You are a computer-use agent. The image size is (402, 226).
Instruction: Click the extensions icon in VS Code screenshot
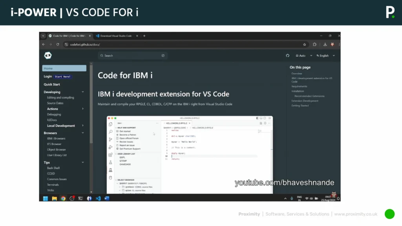(110, 155)
